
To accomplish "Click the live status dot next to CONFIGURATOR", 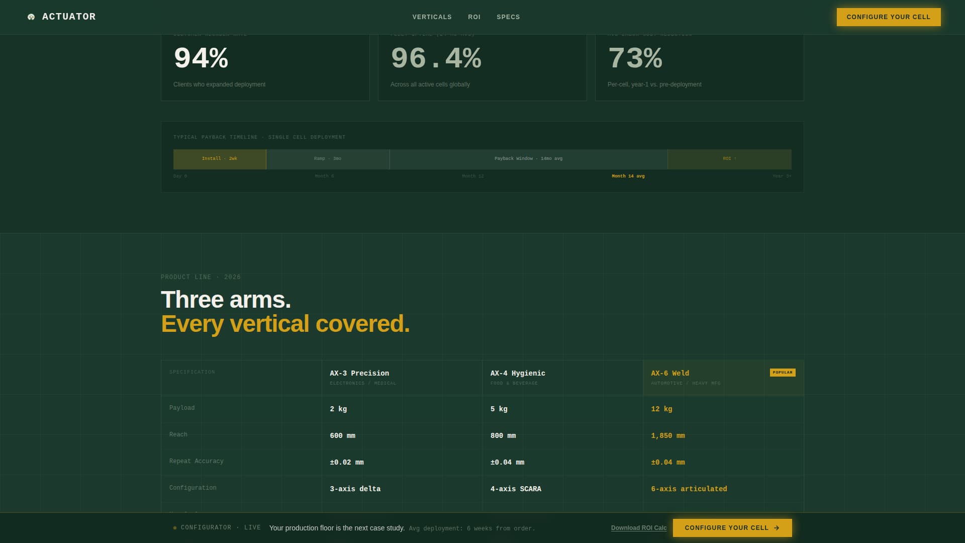I will (x=174, y=528).
